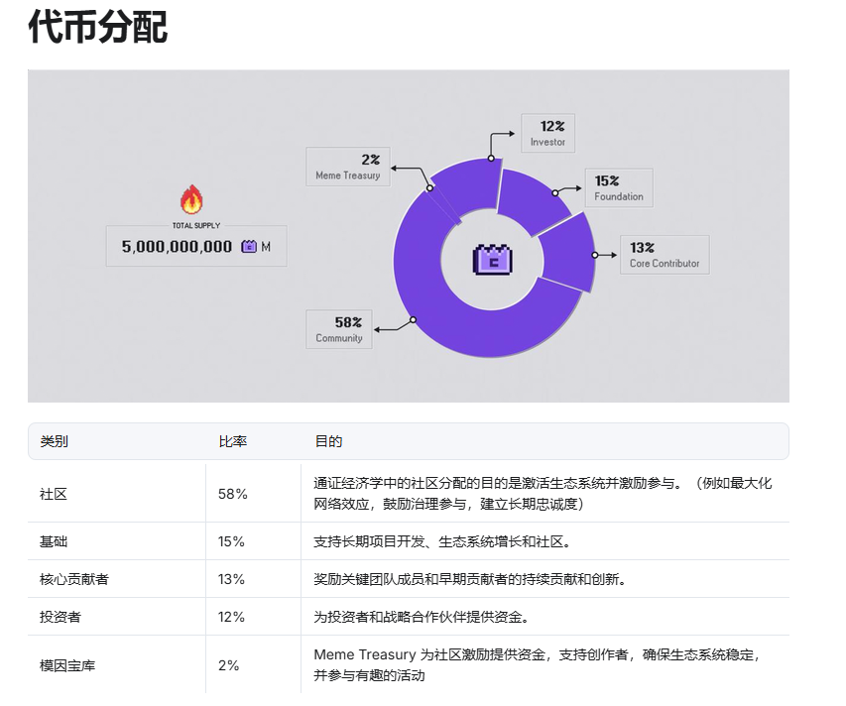Click the 比率 column header

(232, 441)
